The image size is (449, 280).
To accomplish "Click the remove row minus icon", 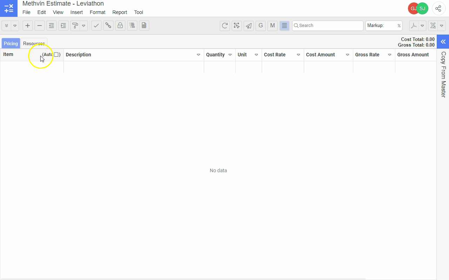I will click(x=40, y=26).
